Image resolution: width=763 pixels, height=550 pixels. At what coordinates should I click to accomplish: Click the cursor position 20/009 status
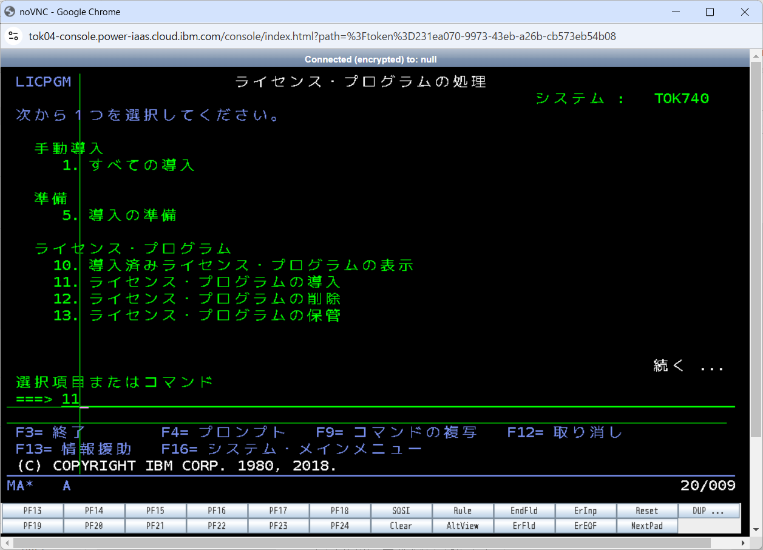708,485
